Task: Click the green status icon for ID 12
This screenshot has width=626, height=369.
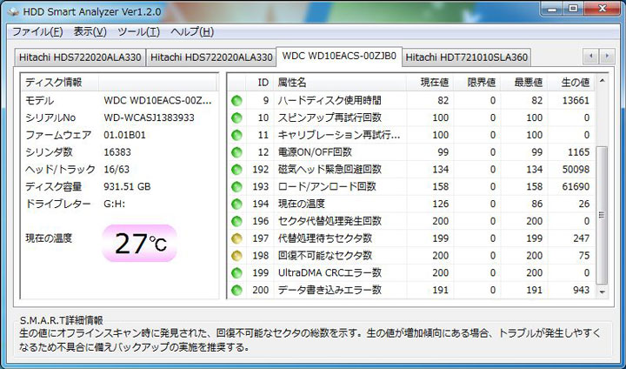Action: click(x=236, y=152)
